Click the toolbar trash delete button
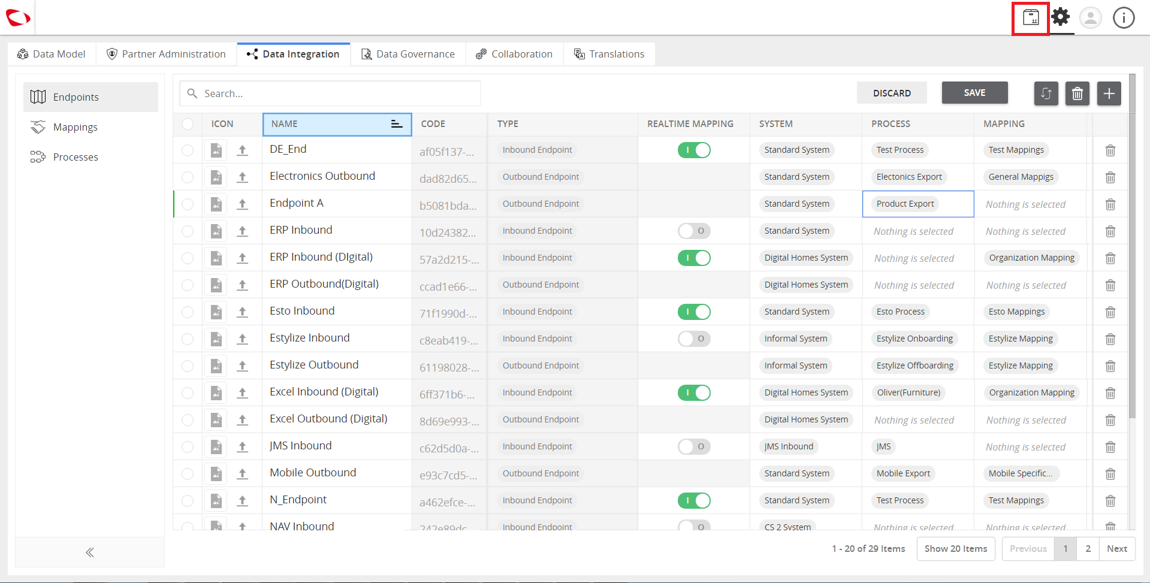1150x583 pixels. tap(1077, 93)
